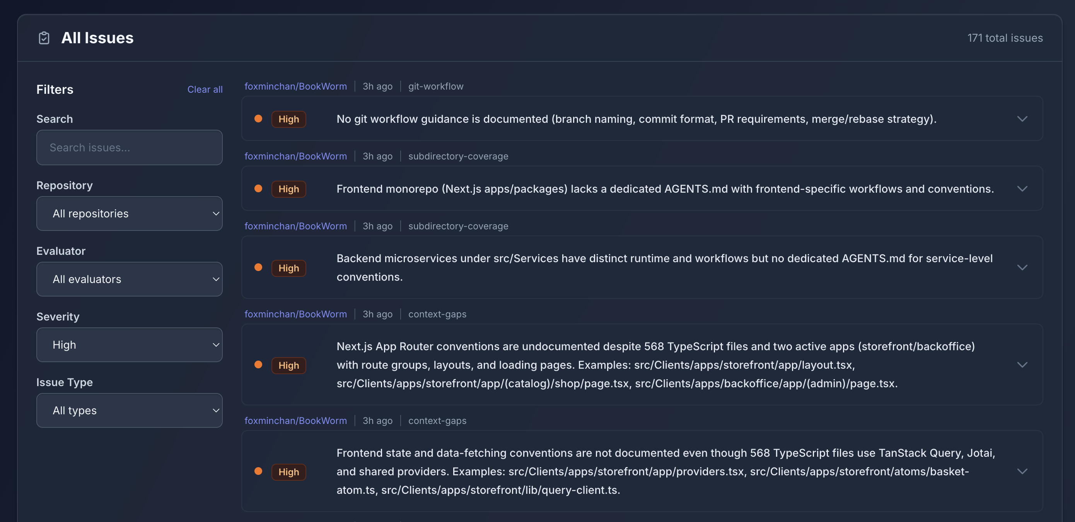Click the context-gaps label on the fourth issue
This screenshot has width=1075, height=522.
(437, 314)
